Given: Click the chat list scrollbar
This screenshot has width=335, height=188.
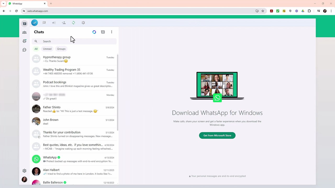Looking at the screenshot, I should (118, 93).
